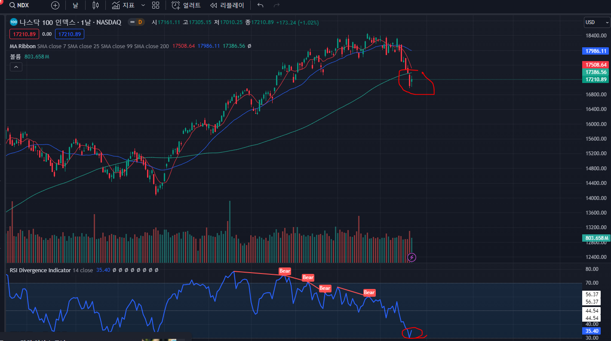Viewport: 611px width, 341px height.
Task: Click the 나스닥 100 인덱스 symbol title
Action: pos(70,22)
